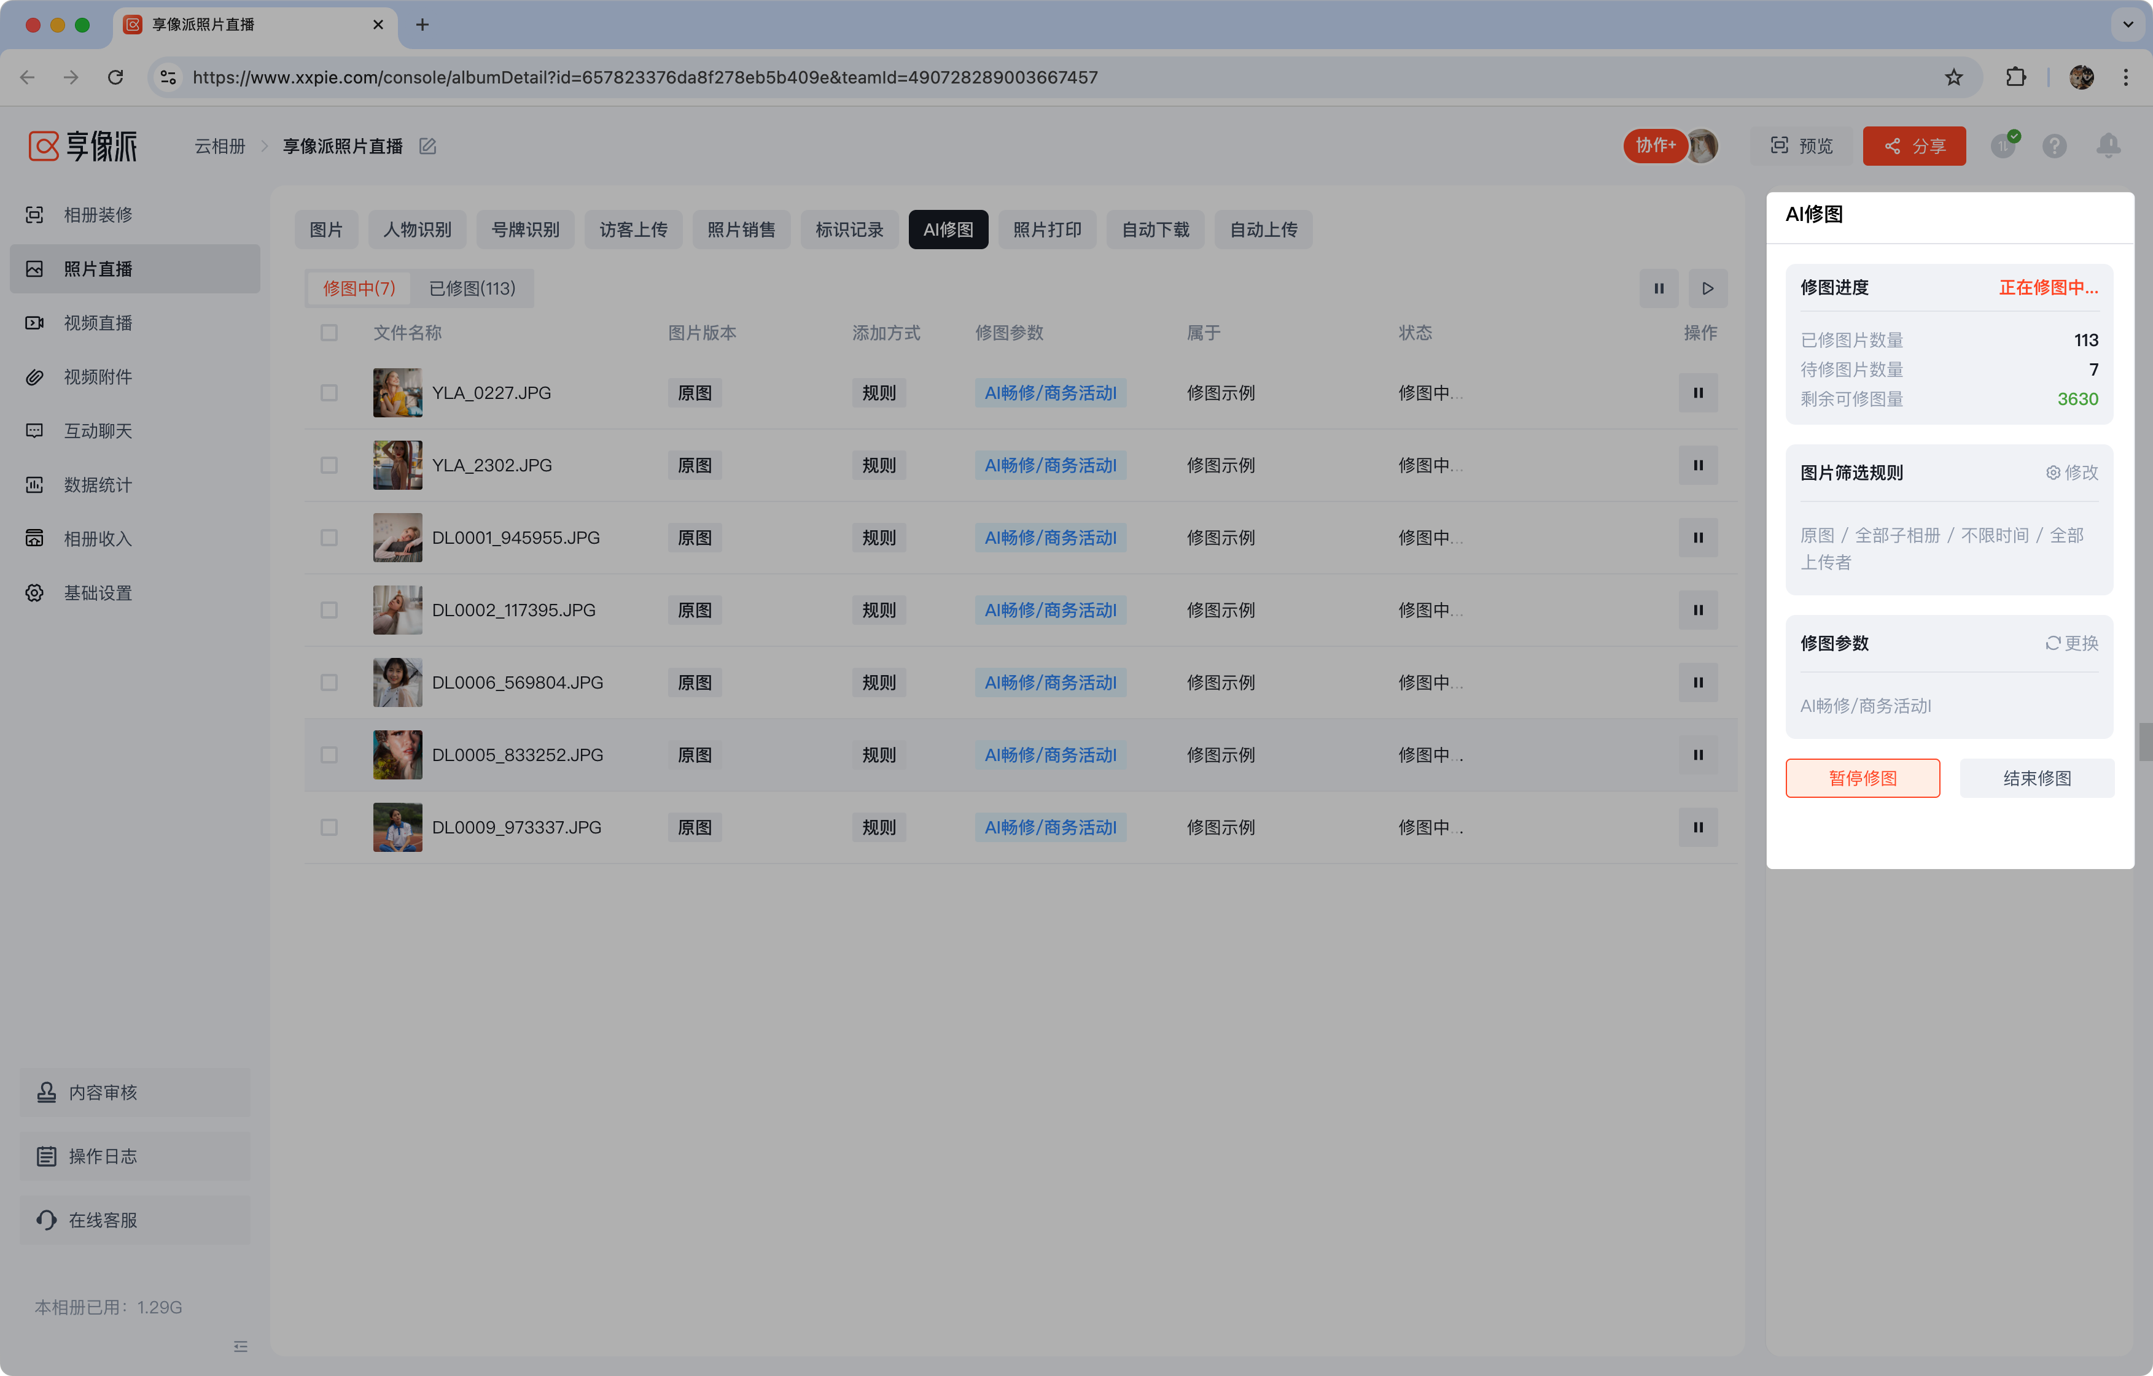The width and height of the screenshot is (2153, 1376).
Task: Open the help question mark icon
Action: coord(2054,145)
